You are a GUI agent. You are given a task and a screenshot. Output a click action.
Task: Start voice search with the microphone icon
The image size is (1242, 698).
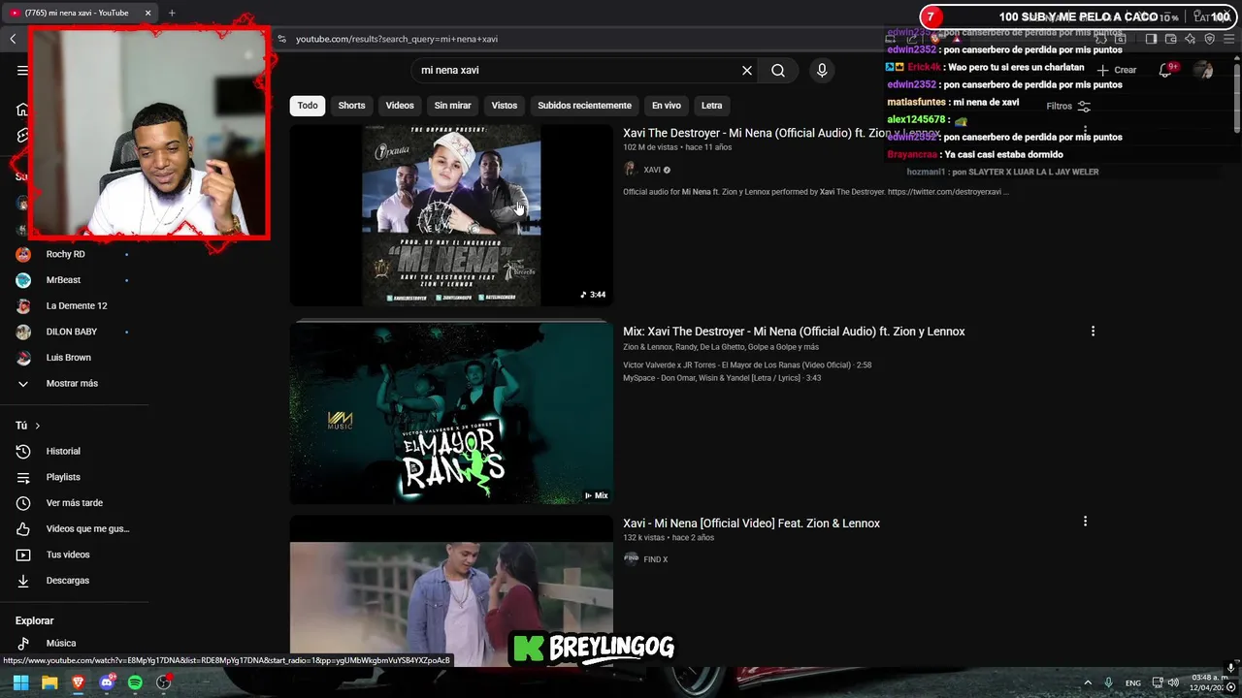(822, 71)
